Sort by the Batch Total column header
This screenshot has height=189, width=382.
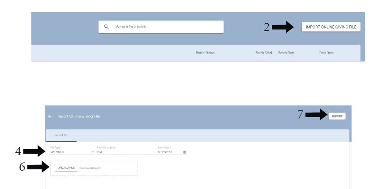[x=263, y=53]
